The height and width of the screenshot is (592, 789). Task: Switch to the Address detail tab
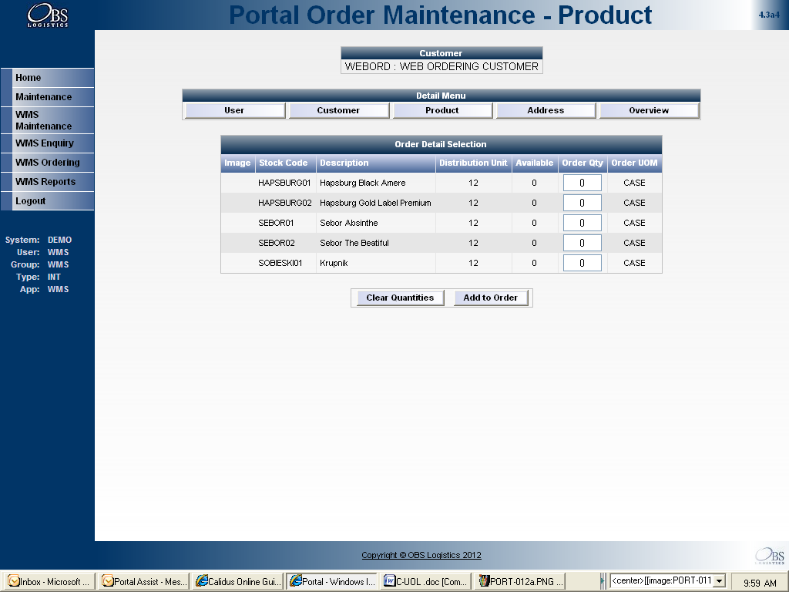point(546,110)
